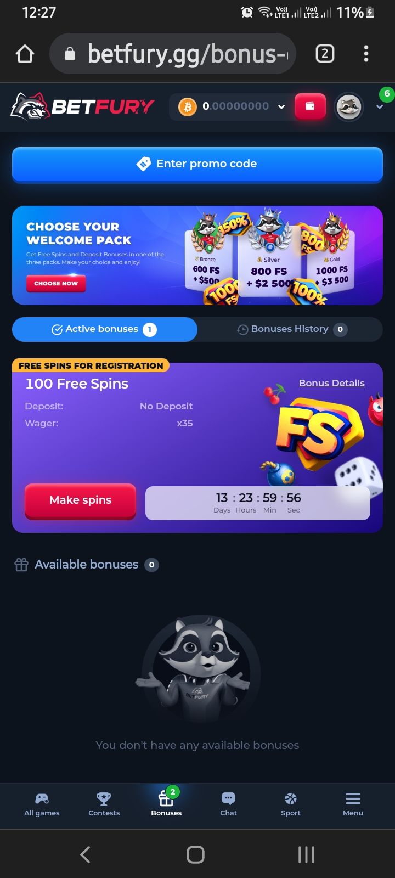Screen dimensions: 395x878
Task: Tap the betfury.gg address bar
Action: click(173, 53)
